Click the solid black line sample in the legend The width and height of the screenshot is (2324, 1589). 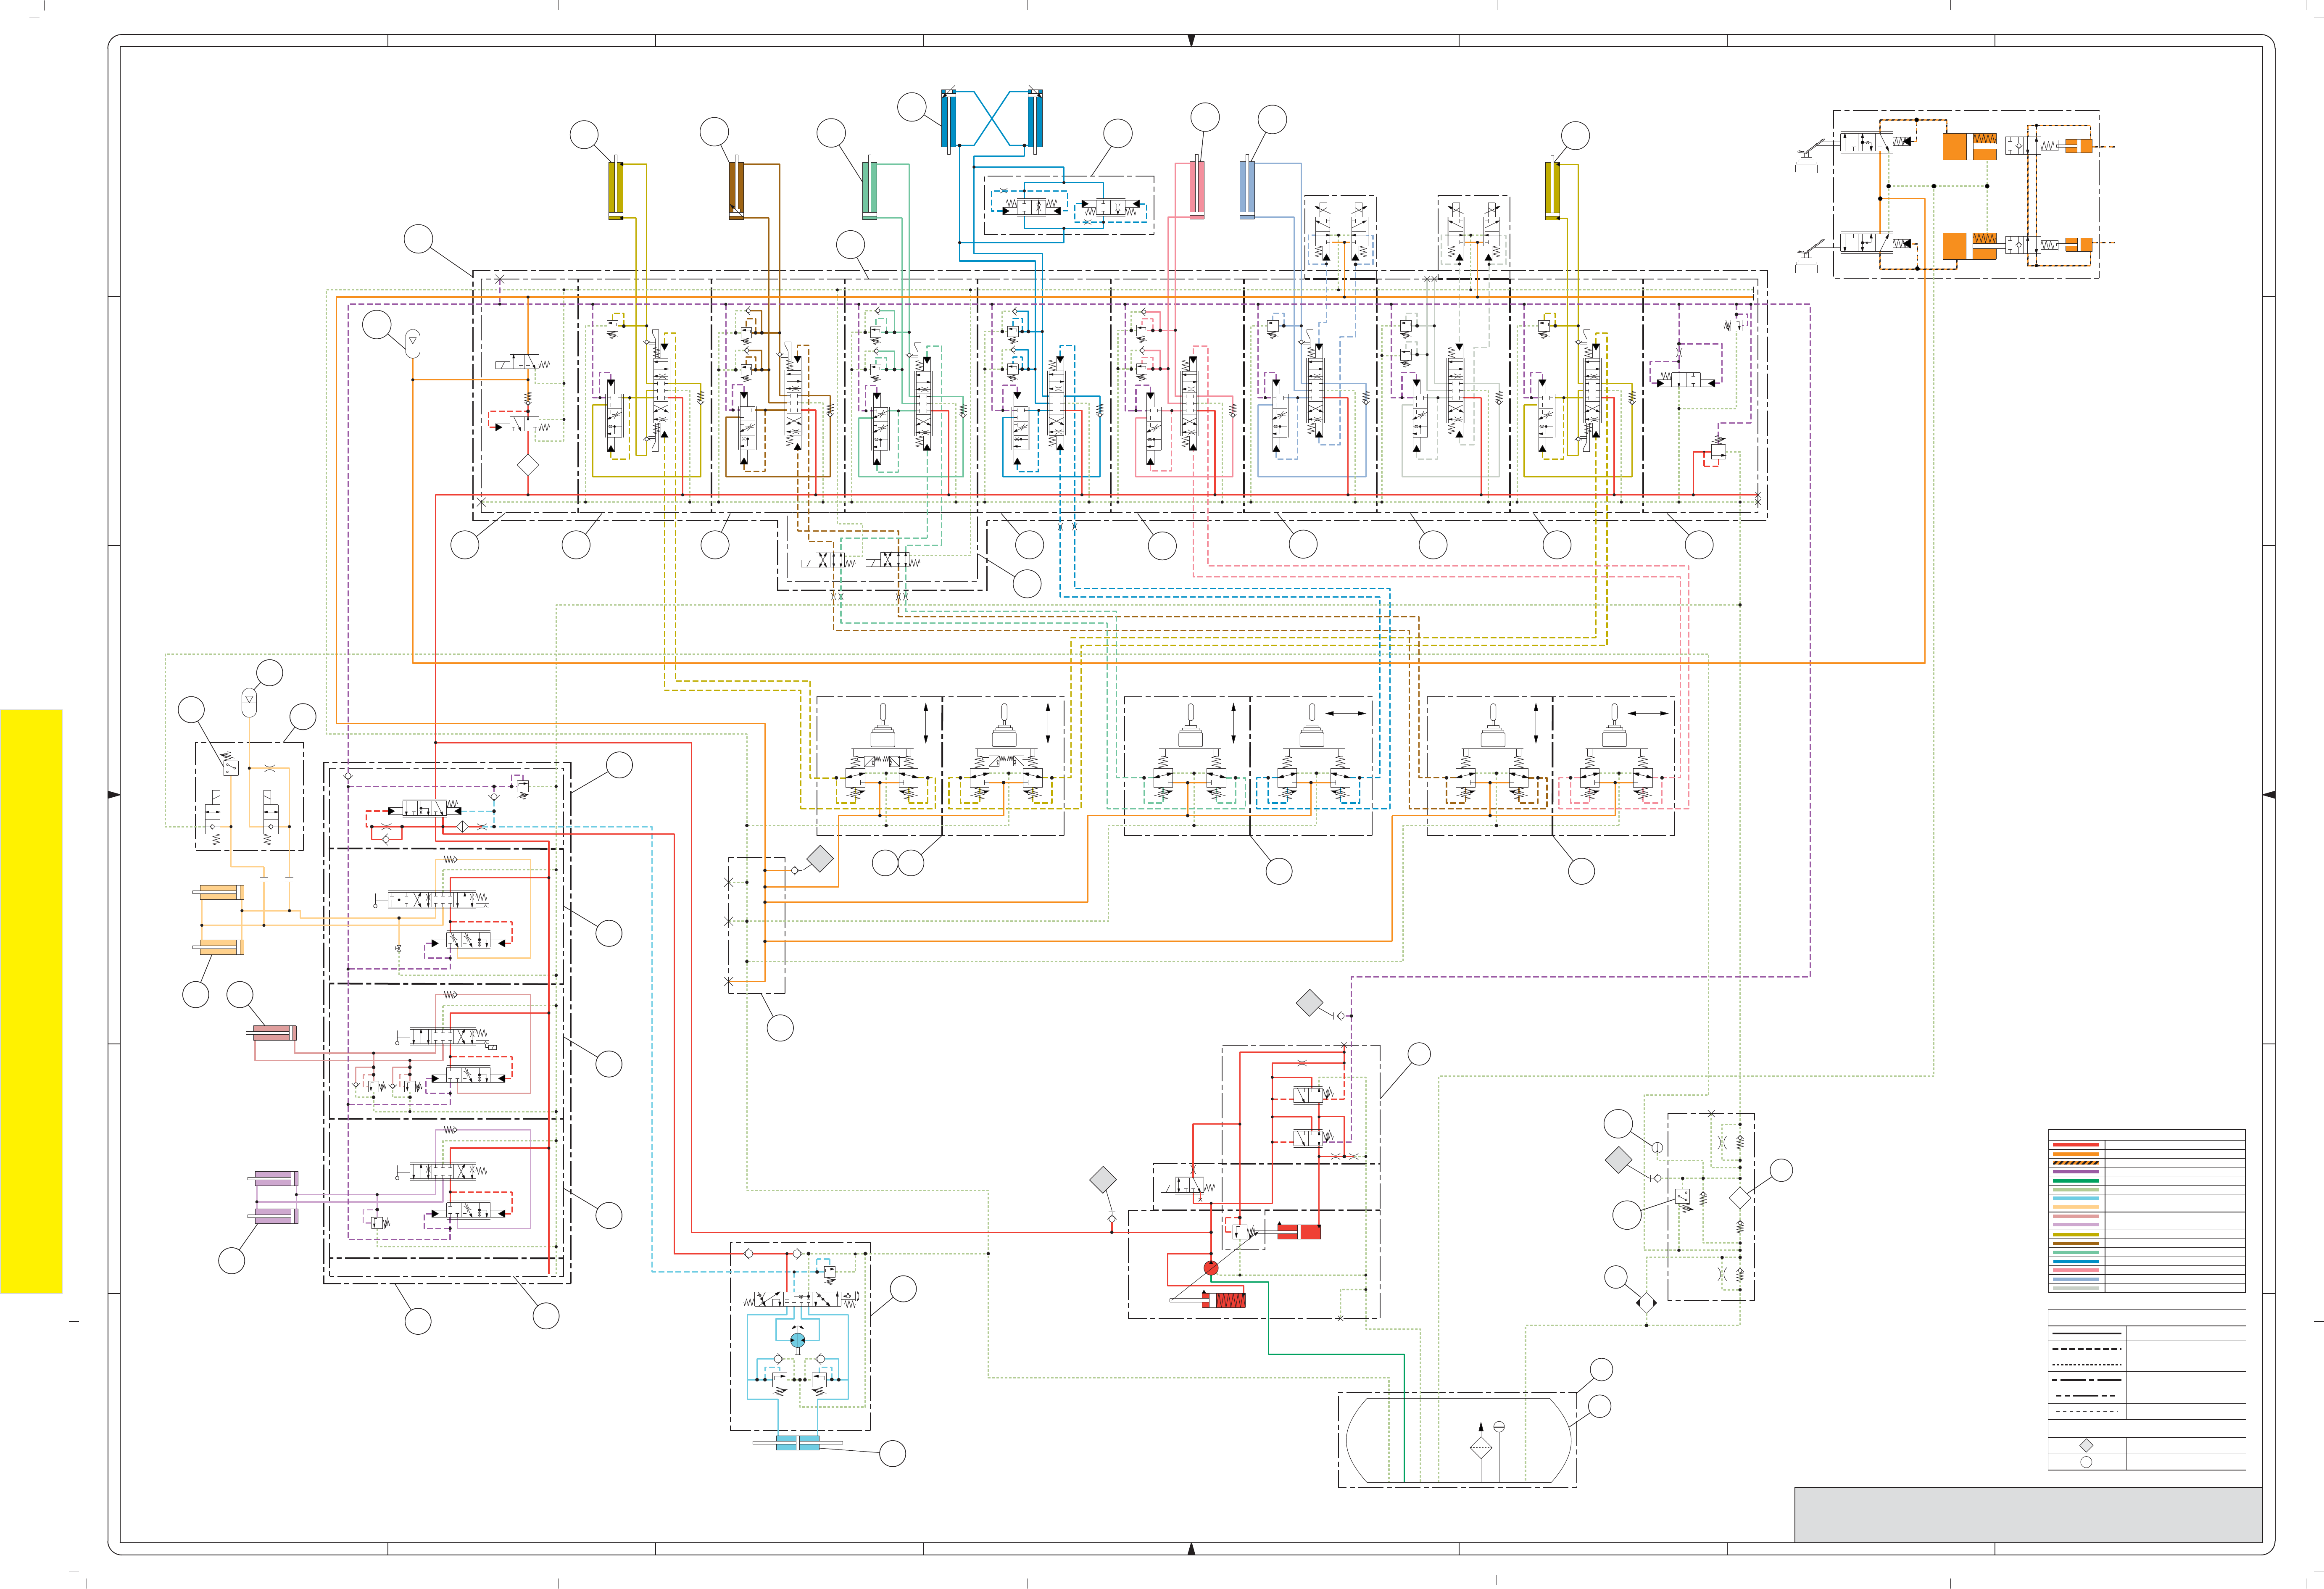click(2086, 1333)
